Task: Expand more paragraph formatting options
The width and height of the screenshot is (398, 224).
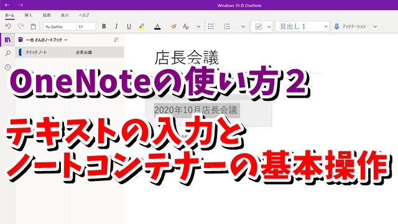Action: click(243, 26)
